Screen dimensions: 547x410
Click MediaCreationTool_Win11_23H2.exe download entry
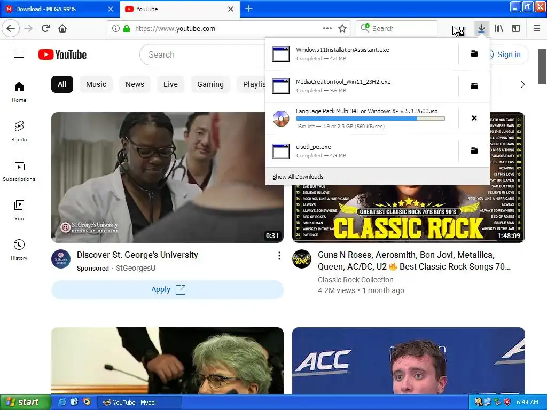coord(362,86)
